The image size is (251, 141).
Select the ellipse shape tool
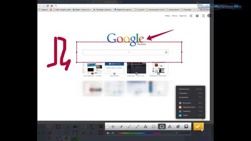(153, 127)
